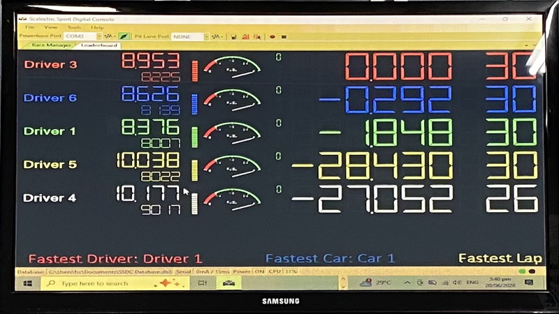Select the Driver 3 name label
Viewport: 559px width, 314px height.
click(50, 64)
